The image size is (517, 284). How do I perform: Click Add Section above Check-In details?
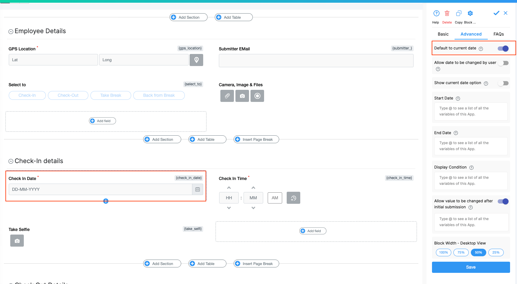[162, 139]
